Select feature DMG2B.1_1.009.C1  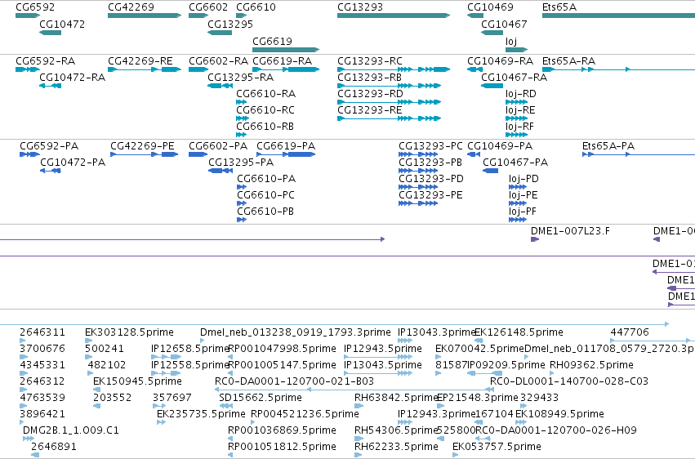coord(71,430)
